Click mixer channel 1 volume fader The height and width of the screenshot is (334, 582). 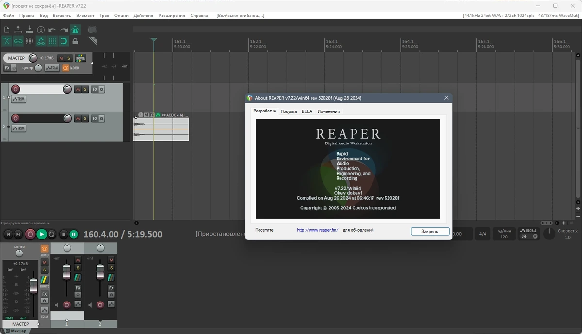pyautogui.click(x=67, y=272)
